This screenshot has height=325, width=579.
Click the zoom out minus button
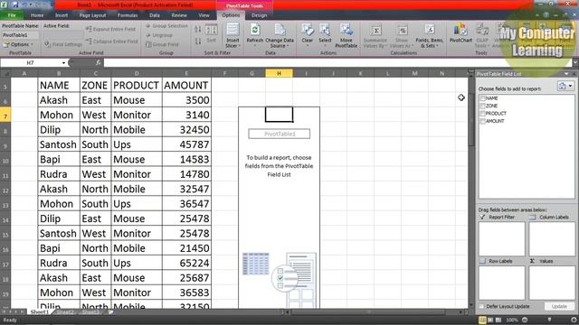525,320
